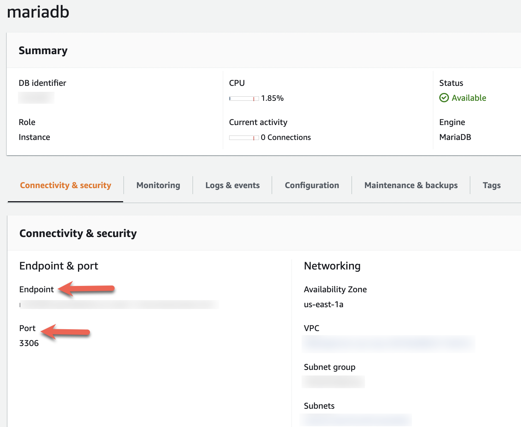
Task: Open the Connectivity & security tab
Action: (66, 186)
